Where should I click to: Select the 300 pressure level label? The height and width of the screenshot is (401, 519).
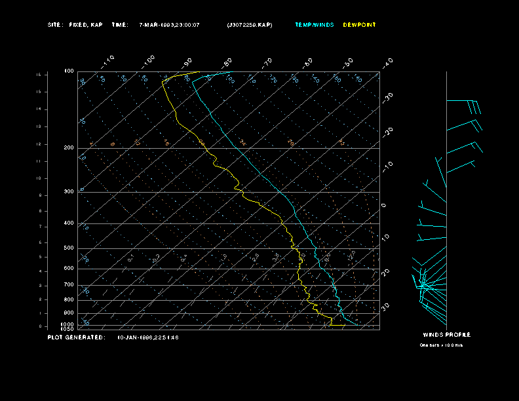(69, 192)
